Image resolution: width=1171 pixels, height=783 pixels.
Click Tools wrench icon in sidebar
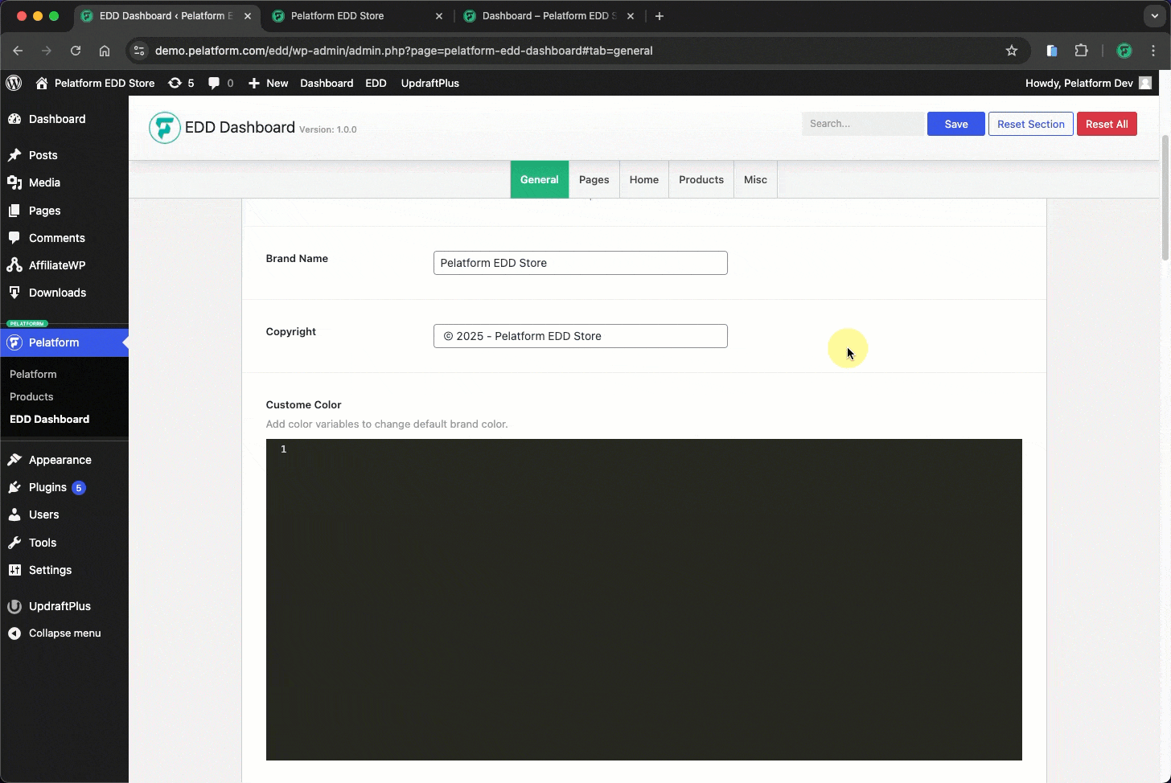14,543
